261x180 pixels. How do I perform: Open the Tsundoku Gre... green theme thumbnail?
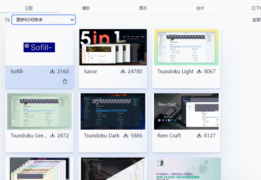[40, 111]
